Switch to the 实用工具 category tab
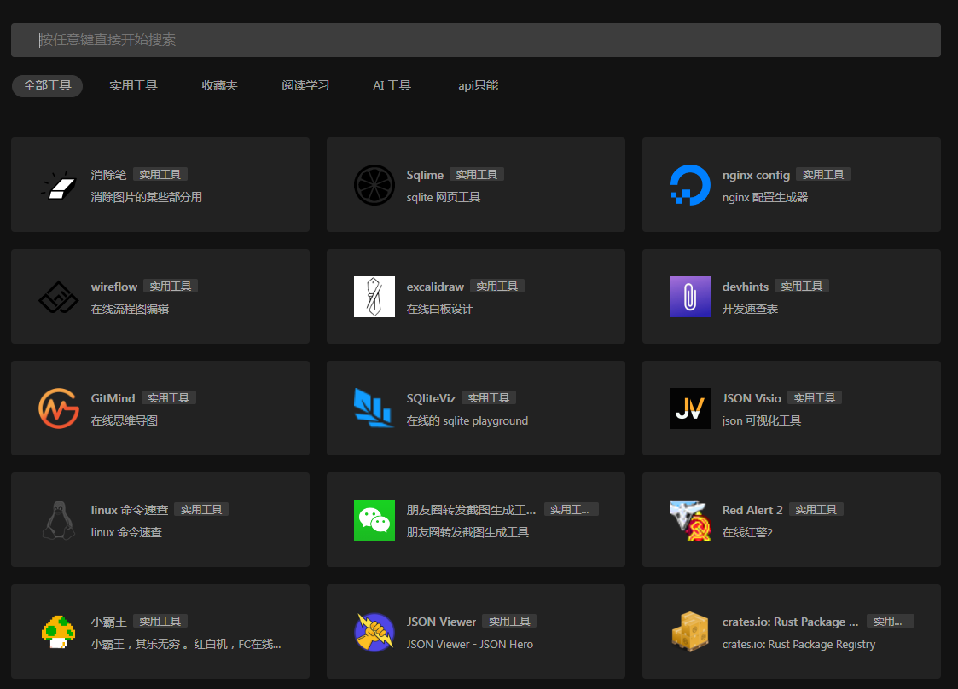This screenshot has height=689, width=958. (133, 85)
